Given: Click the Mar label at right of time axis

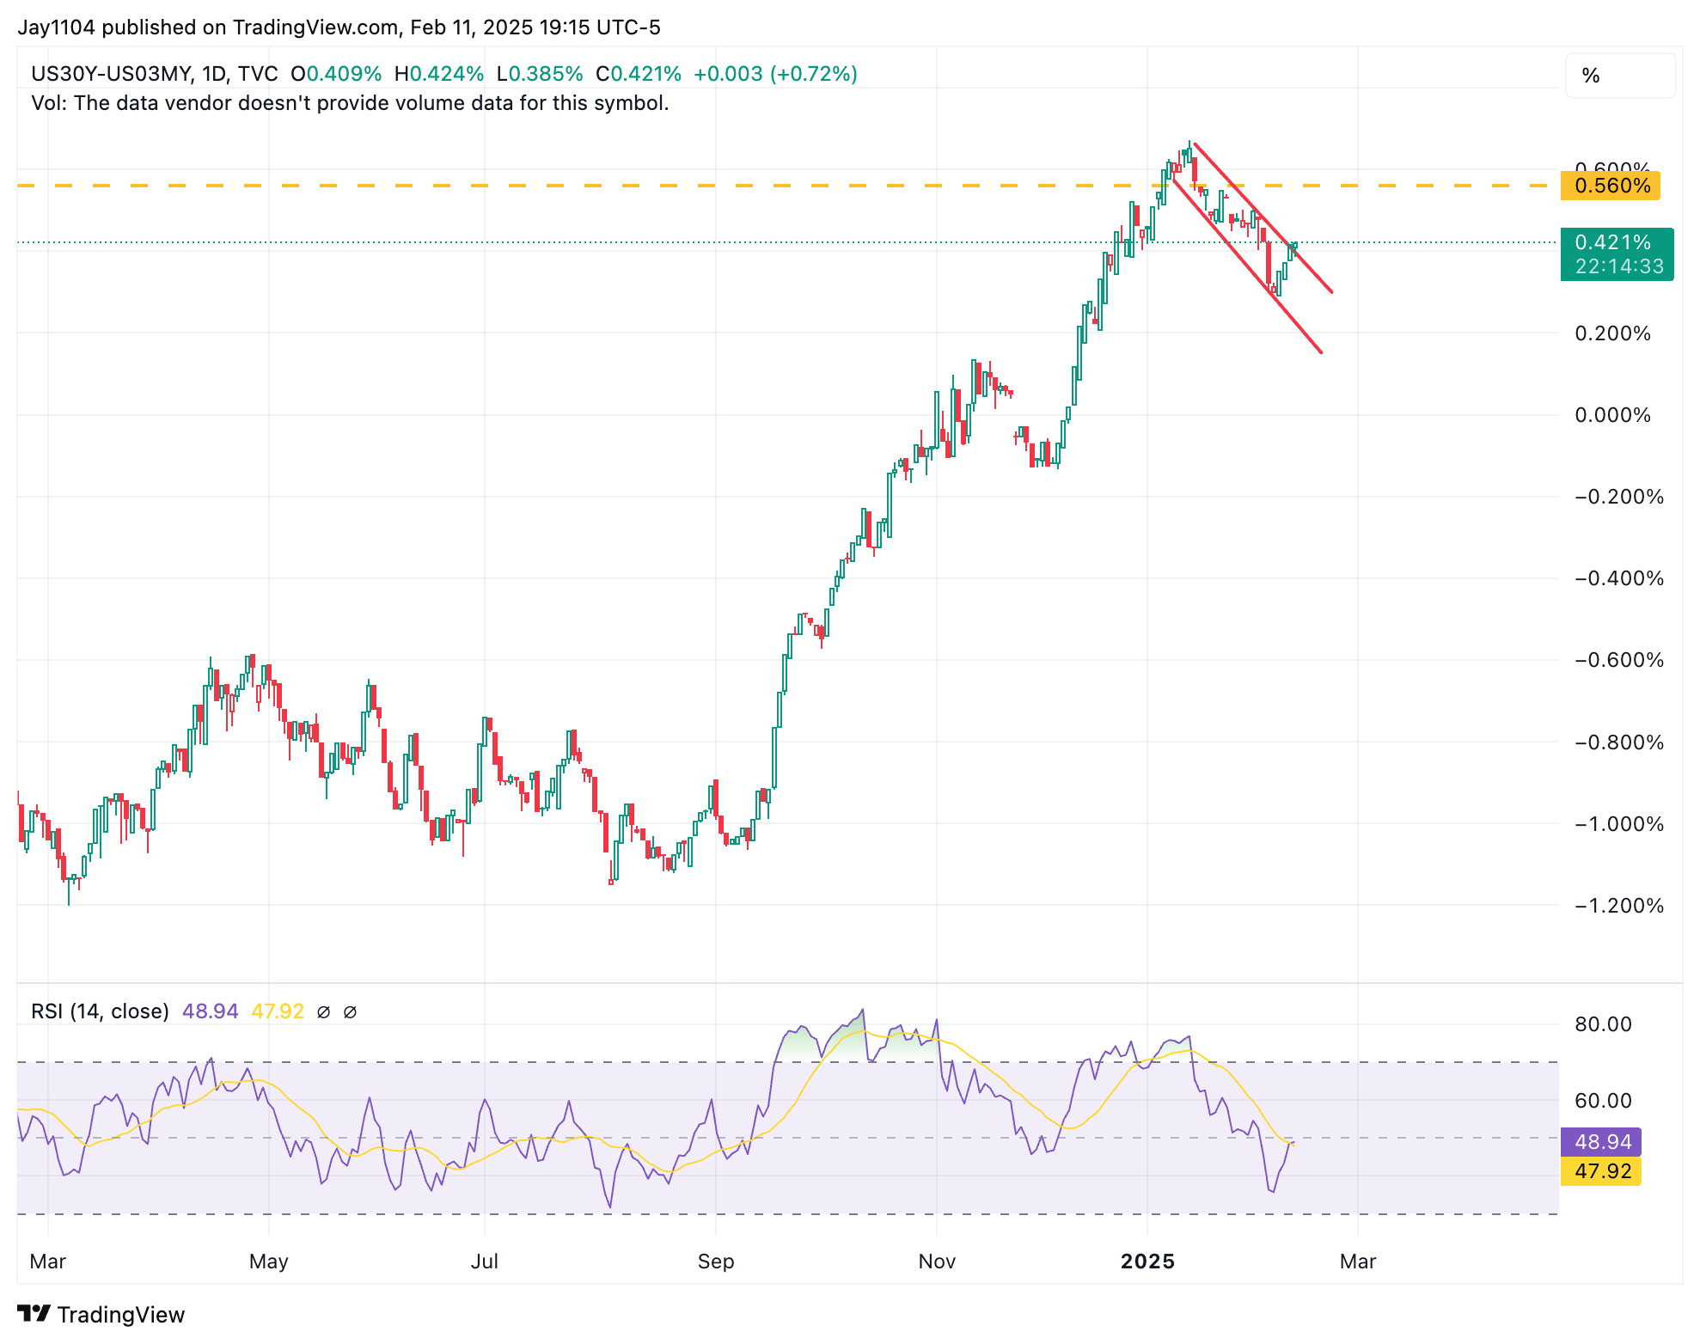Looking at the screenshot, I should point(1358,1262).
